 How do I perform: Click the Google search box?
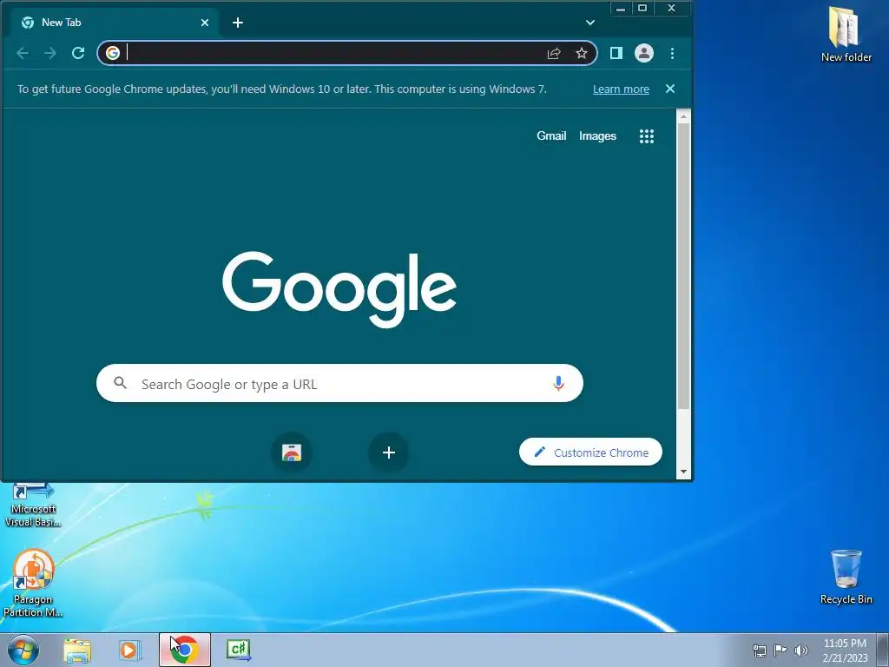tap(339, 383)
